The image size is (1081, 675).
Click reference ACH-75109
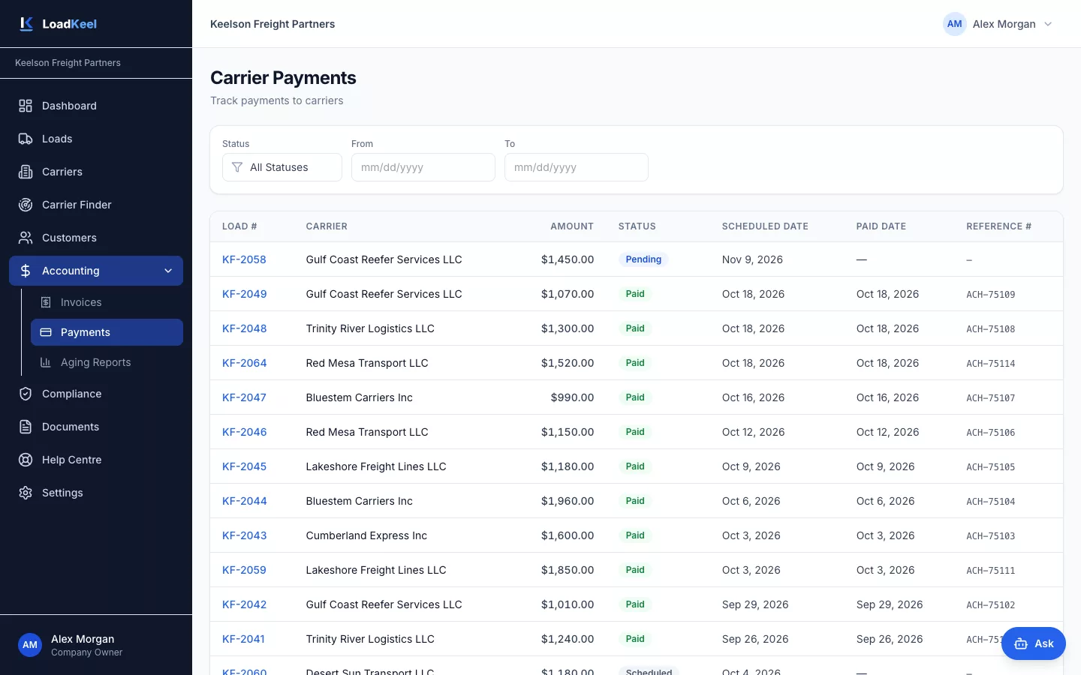(x=991, y=295)
